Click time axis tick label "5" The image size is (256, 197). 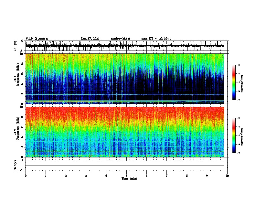coord(126,176)
